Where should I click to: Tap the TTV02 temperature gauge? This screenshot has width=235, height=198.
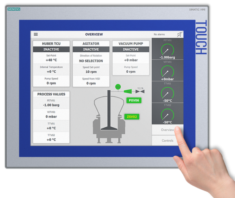[x=167, y=114]
